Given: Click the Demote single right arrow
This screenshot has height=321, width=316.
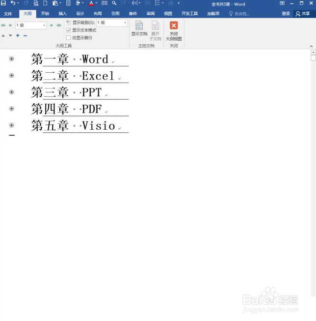Looking at the screenshot, I should (x=52, y=26).
